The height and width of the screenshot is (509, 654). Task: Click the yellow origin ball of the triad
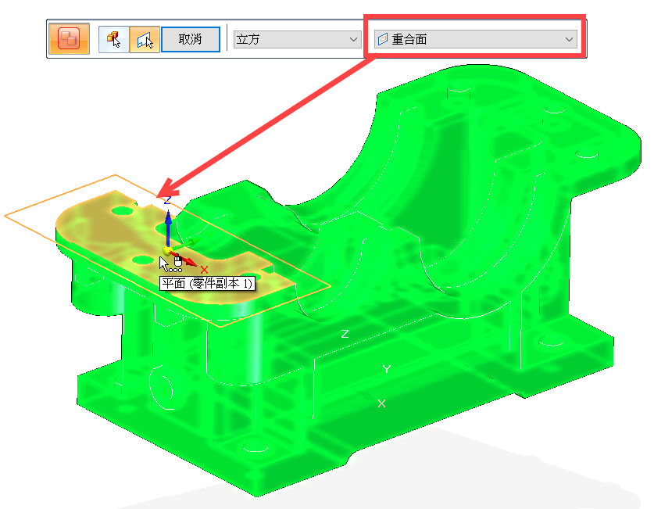tap(167, 251)
